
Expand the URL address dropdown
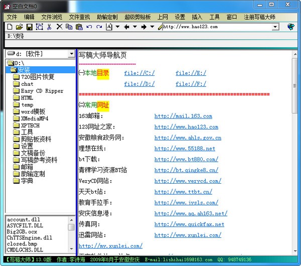click(x=275, y=27)
